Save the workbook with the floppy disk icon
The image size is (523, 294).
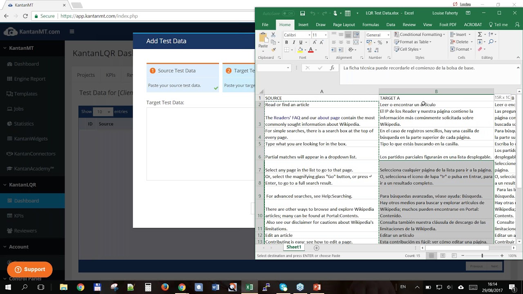[302, 13]
